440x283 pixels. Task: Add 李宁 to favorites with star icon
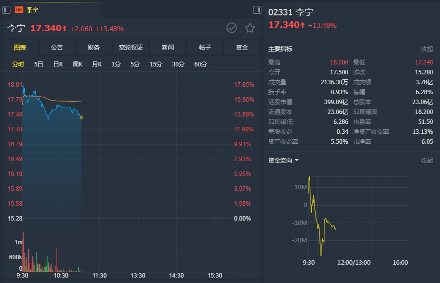tap(250, 28)
